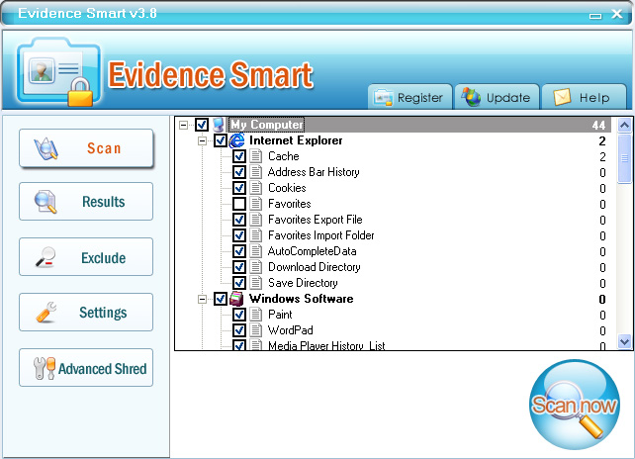
Task: Click the Evidence Smart ID card logo
Action: coord(58,71)
